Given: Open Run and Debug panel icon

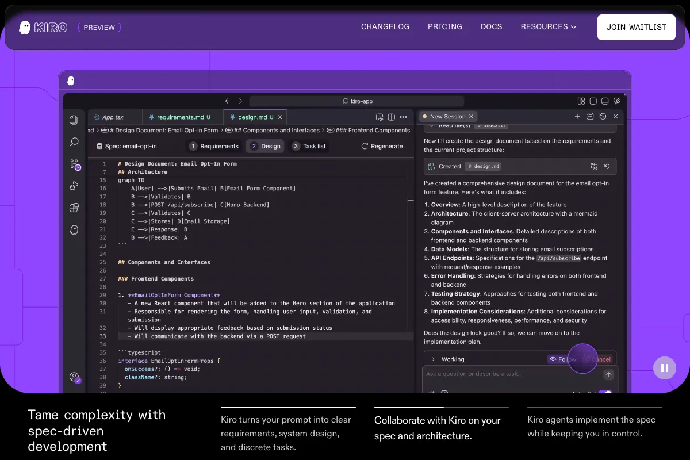Looking at the screenshot, I should (74, 186).
